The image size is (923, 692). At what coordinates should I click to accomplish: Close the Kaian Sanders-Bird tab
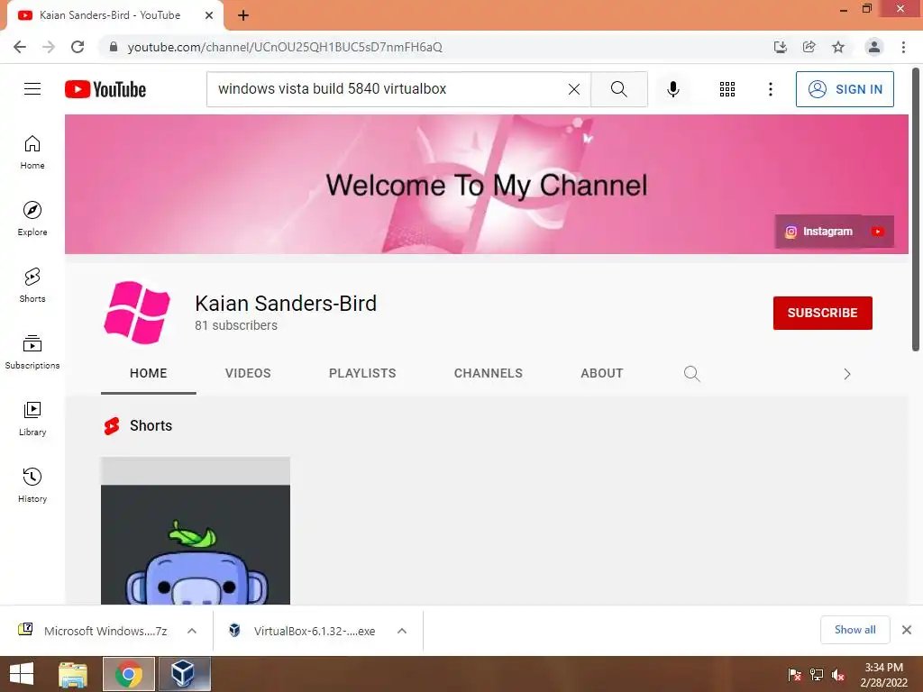click(x=209, y=15)
